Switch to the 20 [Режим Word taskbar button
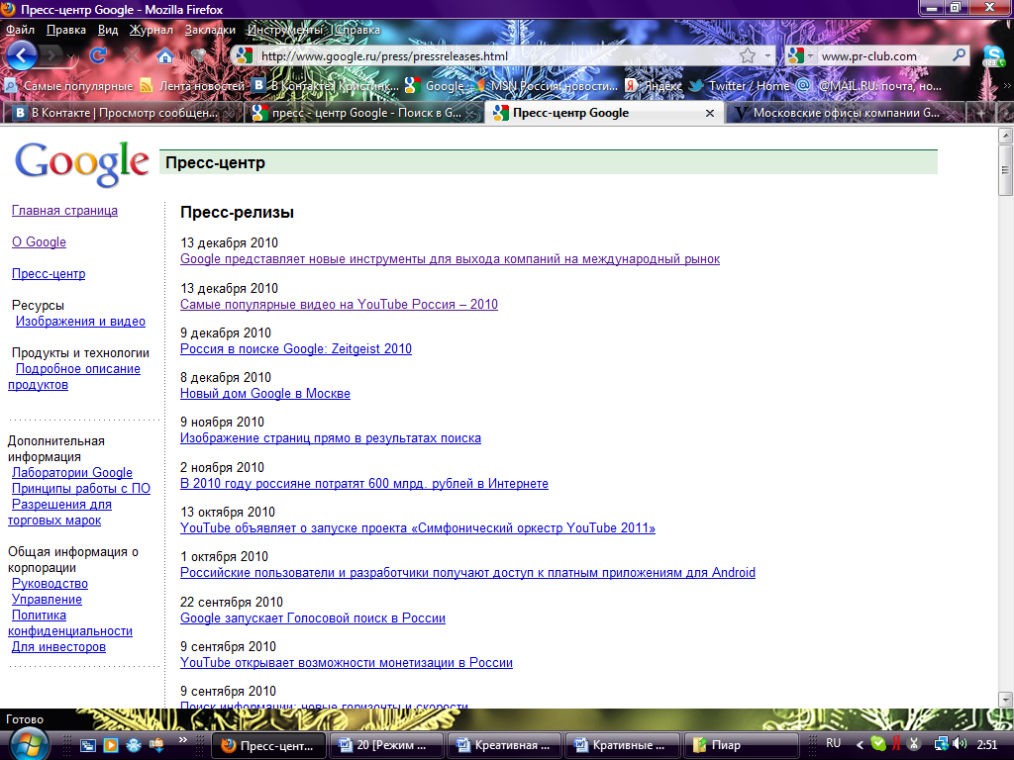This screenshot has height=760, width=1014. click(x=385, y=745)
